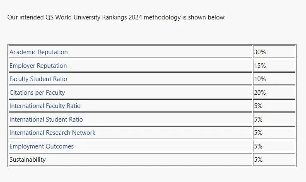Open the International Faculty Ratio link
The width and height of the screenshot is (306, 182).
45,106
